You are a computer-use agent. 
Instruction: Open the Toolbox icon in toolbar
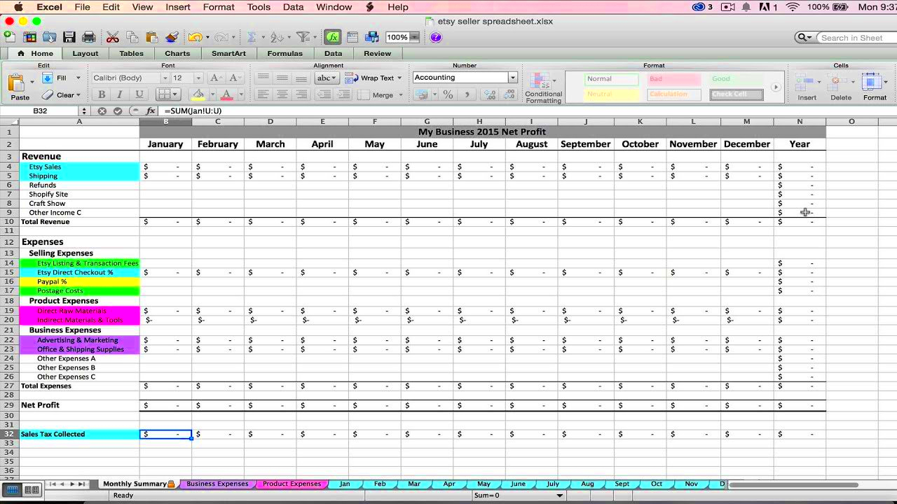tap(352, 37)
